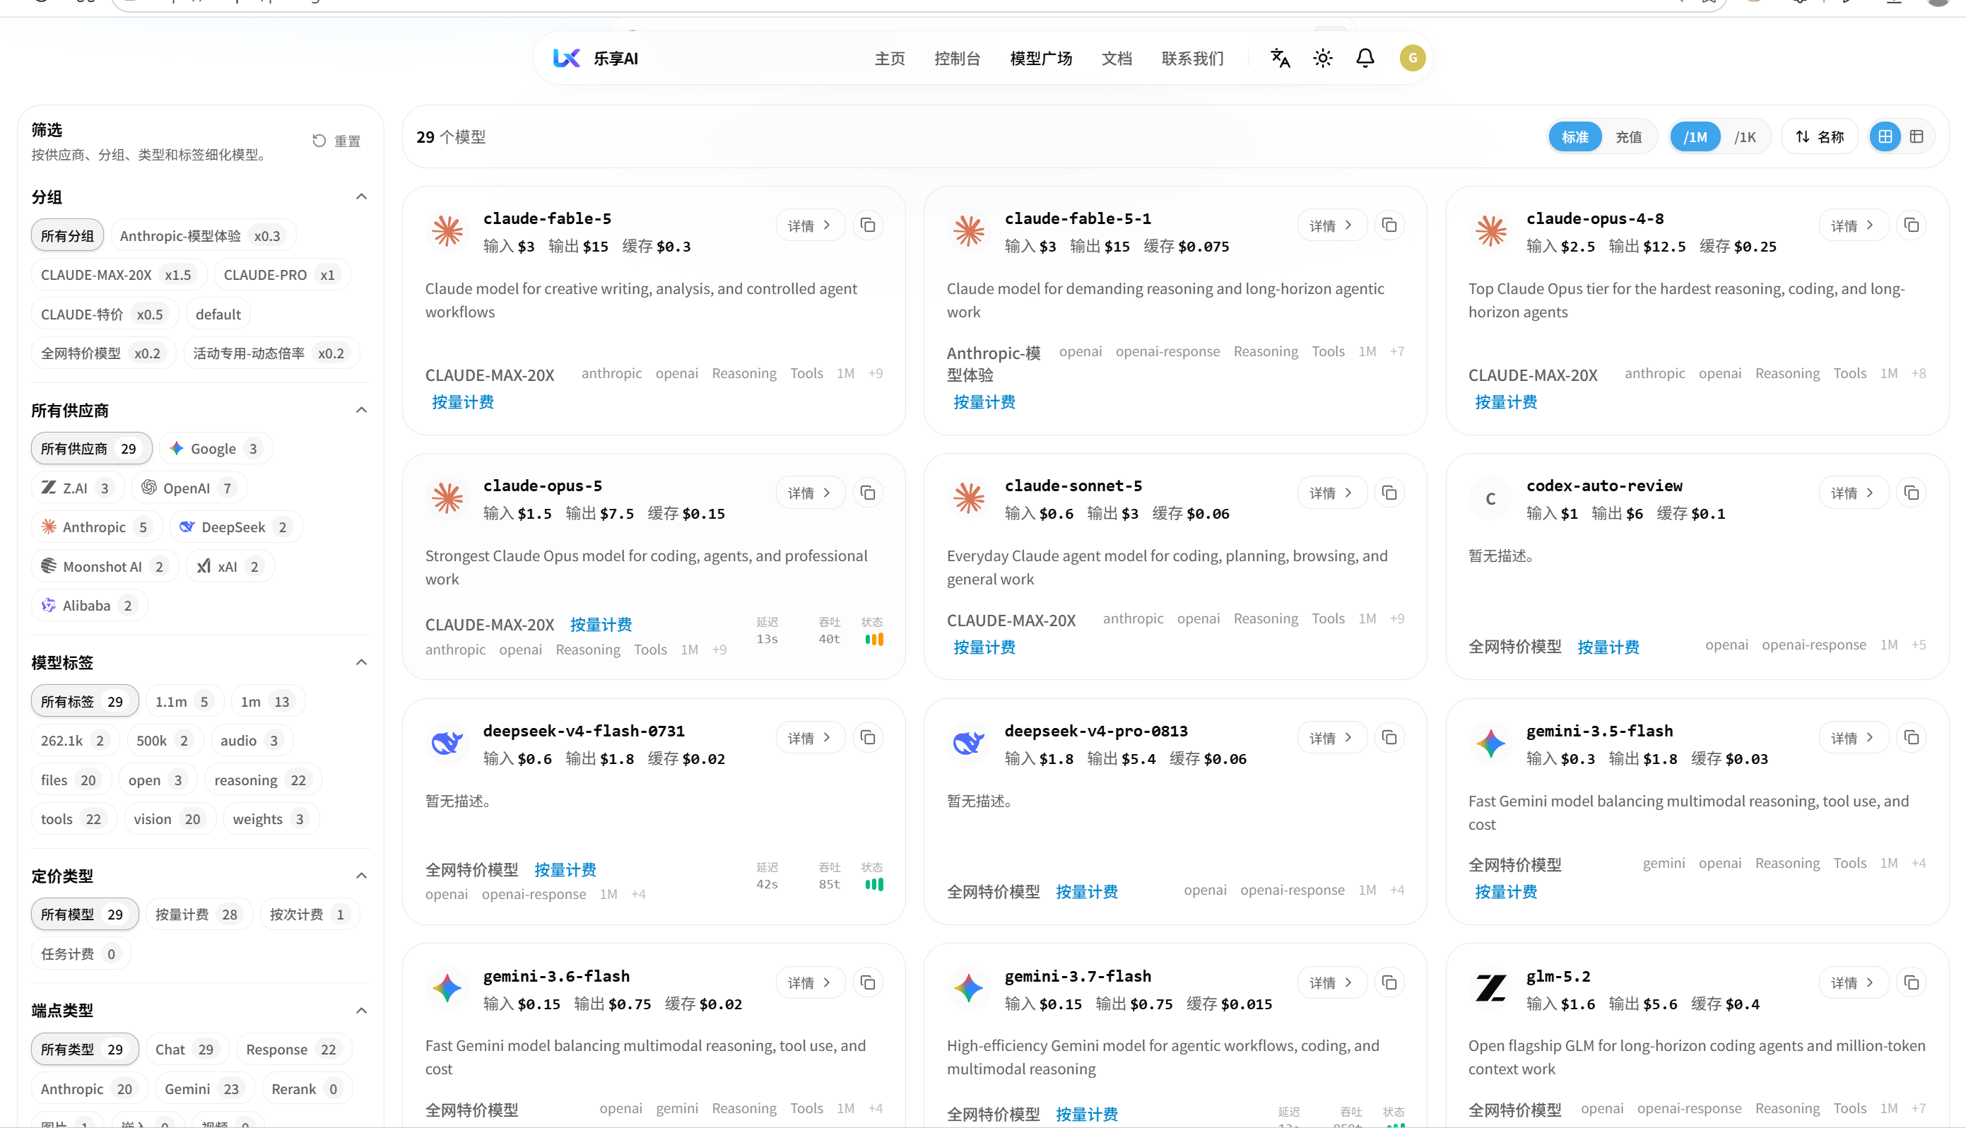Click the reset filters icon next to 重置
The width and height of the screenshot is (1966, 1128).
point(319,141)
